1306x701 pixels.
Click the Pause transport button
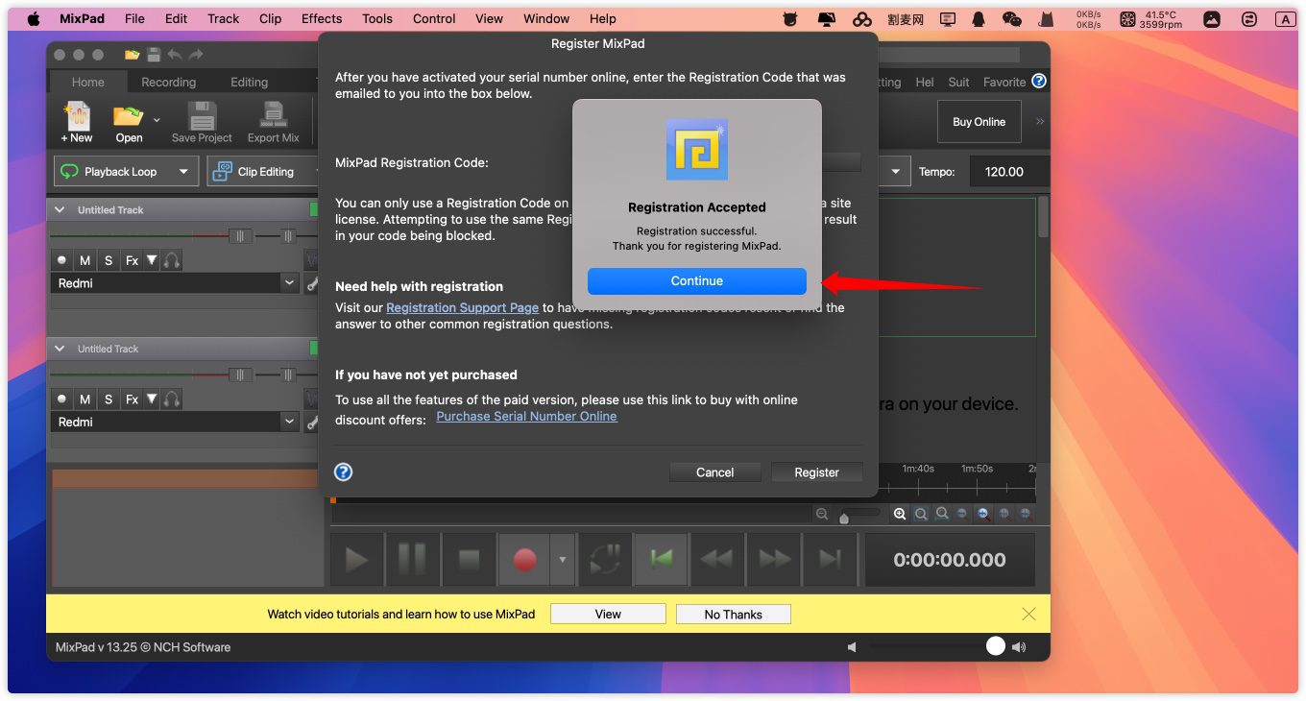pos(412,560)
